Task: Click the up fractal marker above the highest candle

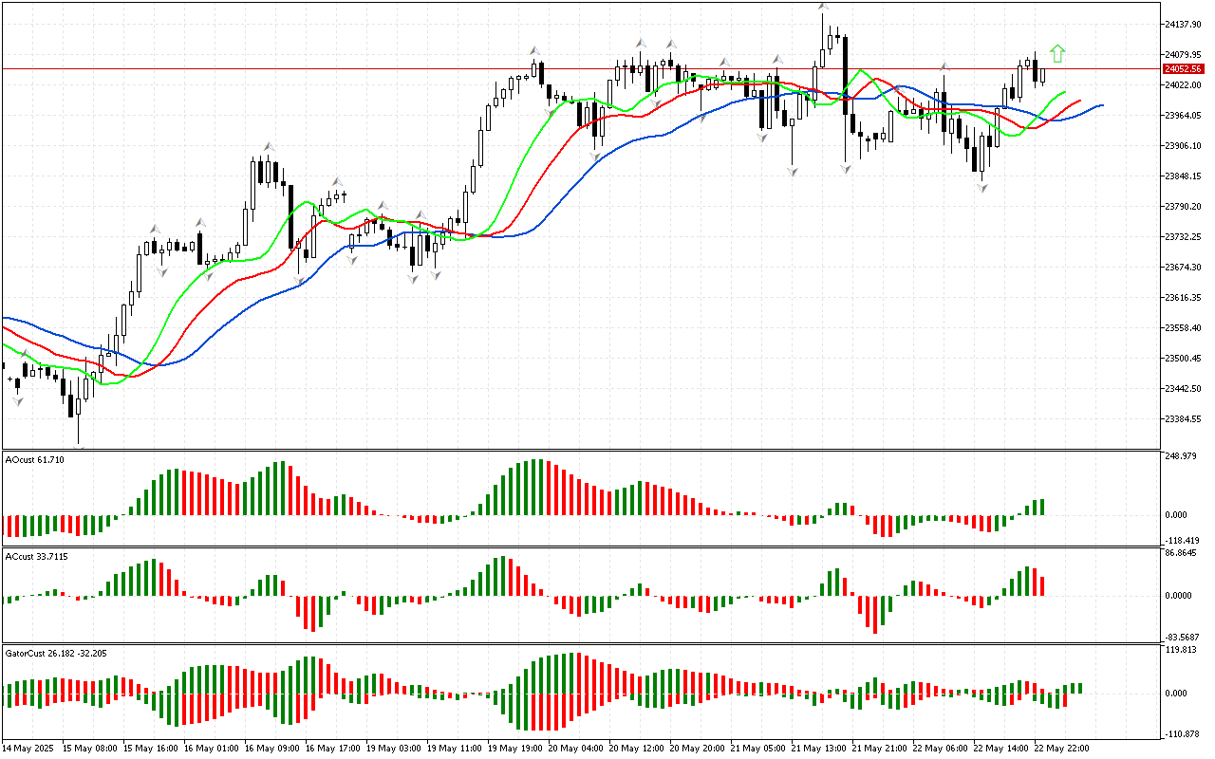Action: [x=823, y=8]
